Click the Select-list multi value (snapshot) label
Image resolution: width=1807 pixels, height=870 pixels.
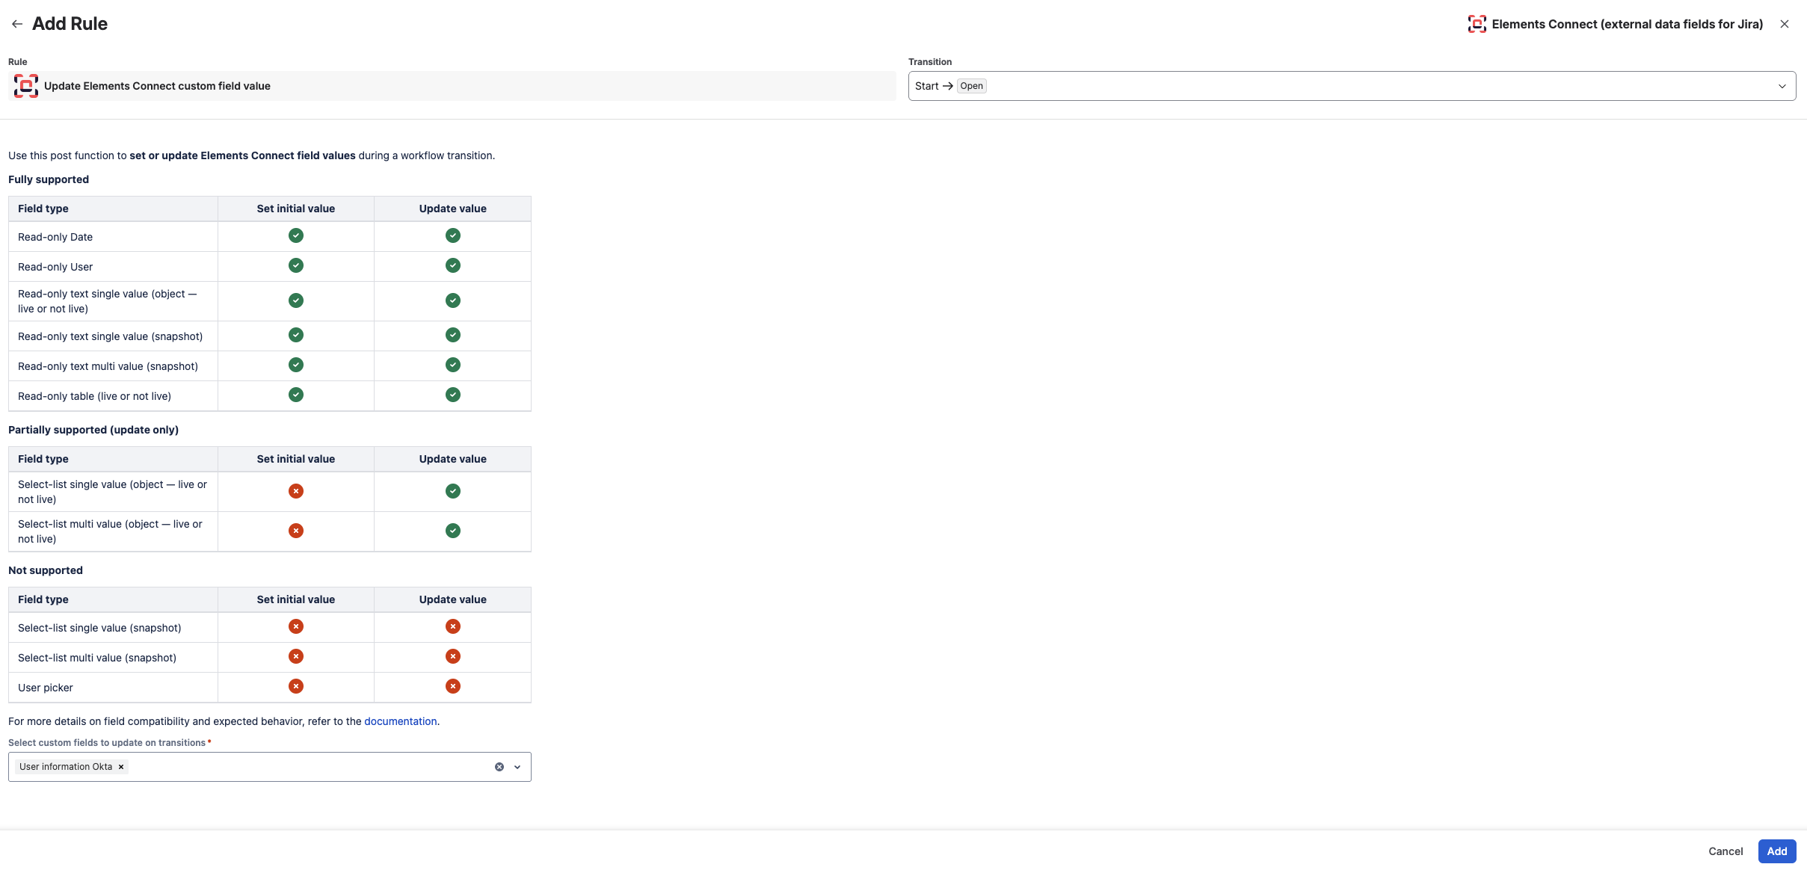pyautogui.click(x=97, y=658)
